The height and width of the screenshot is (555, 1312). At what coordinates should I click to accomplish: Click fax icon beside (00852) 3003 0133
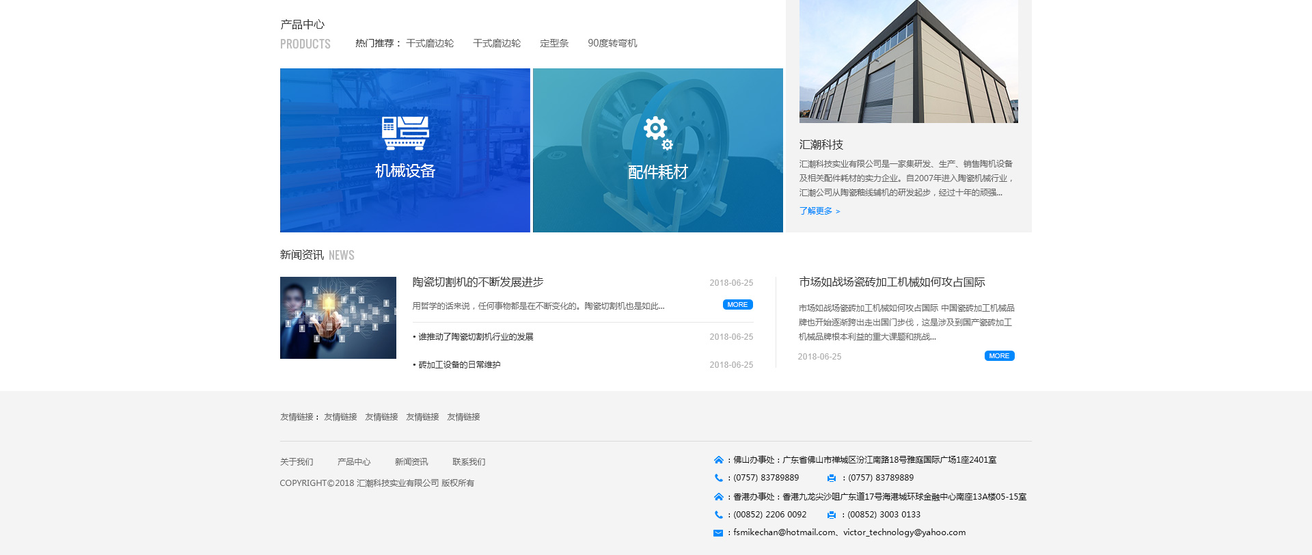[x=832, y=515]
